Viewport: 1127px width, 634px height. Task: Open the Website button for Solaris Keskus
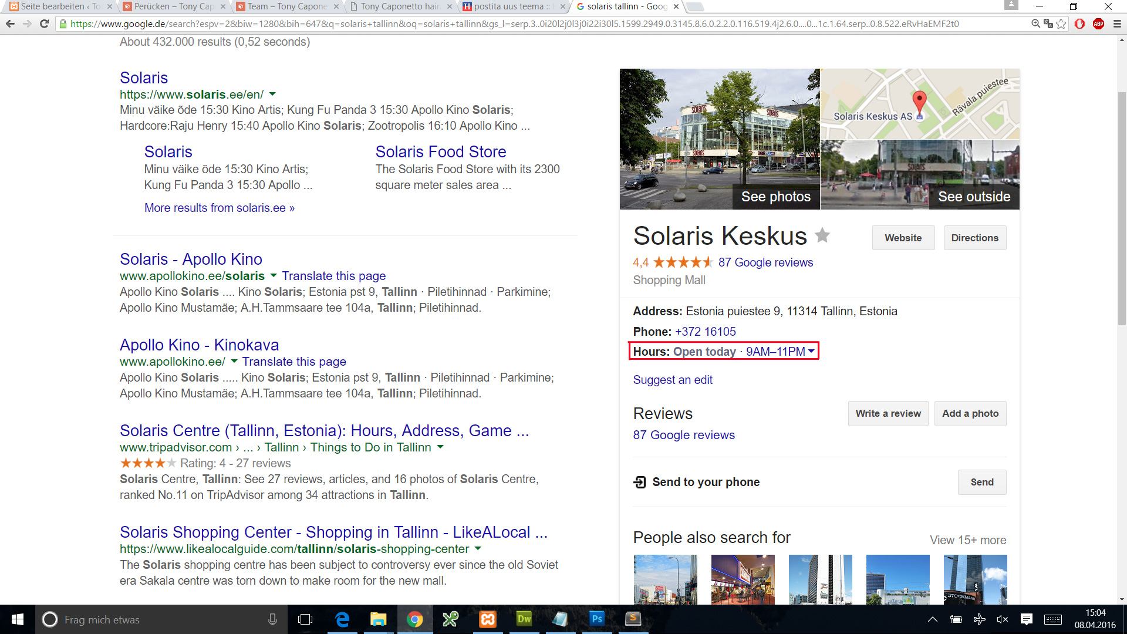pos(903,238)
